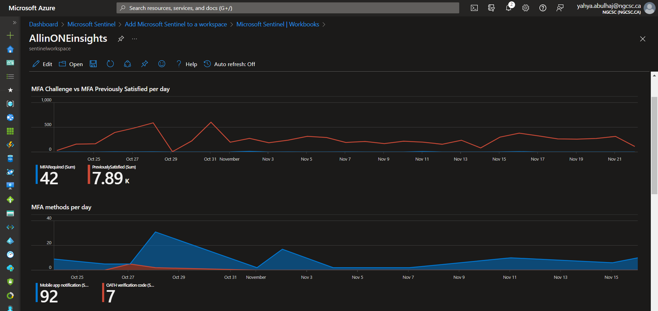Click the scrollbar up arrow

tap(654, 75)
